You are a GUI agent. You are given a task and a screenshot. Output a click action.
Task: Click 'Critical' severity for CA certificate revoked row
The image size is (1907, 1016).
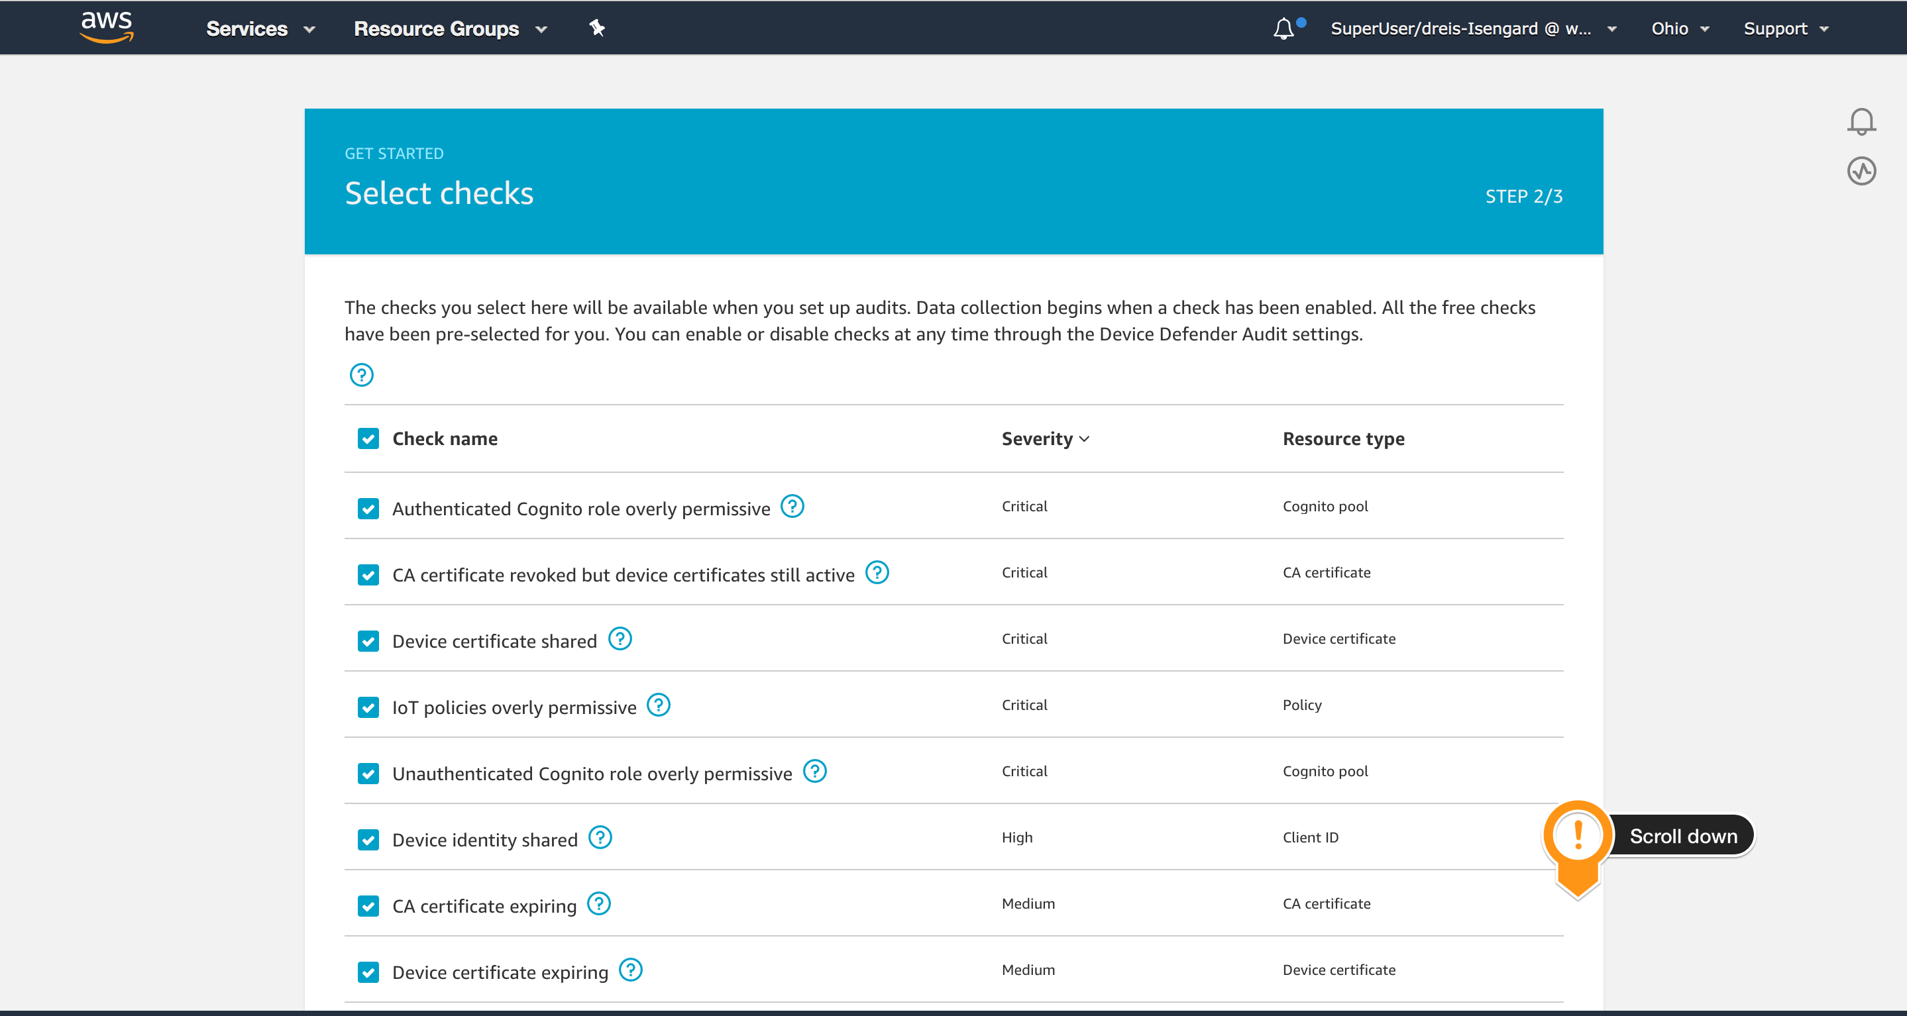pyautogui.click(x=1024, y=572)
